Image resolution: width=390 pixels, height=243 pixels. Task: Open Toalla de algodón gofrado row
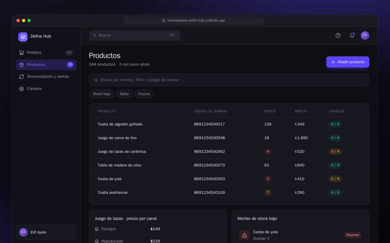[x=229, y=124]
